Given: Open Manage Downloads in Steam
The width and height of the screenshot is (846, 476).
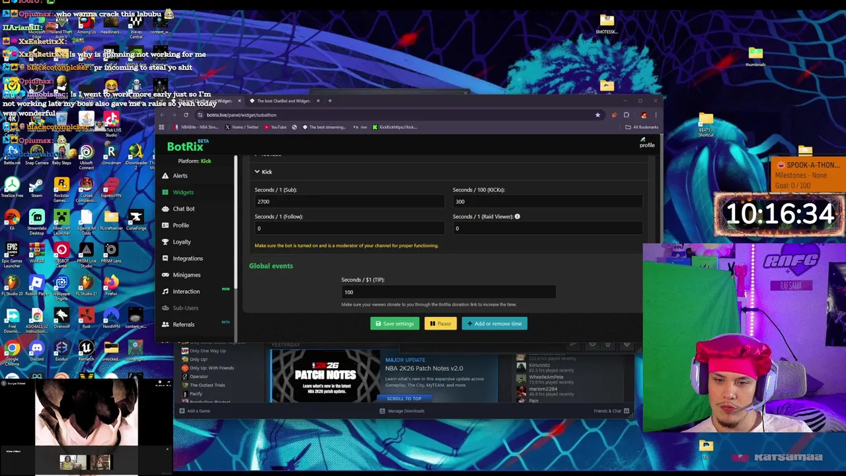Looking at the screenshot, I should point(402,411).
